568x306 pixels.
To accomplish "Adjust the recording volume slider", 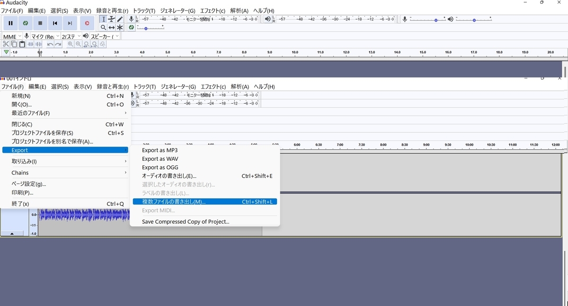I will (x=427, y=19).
